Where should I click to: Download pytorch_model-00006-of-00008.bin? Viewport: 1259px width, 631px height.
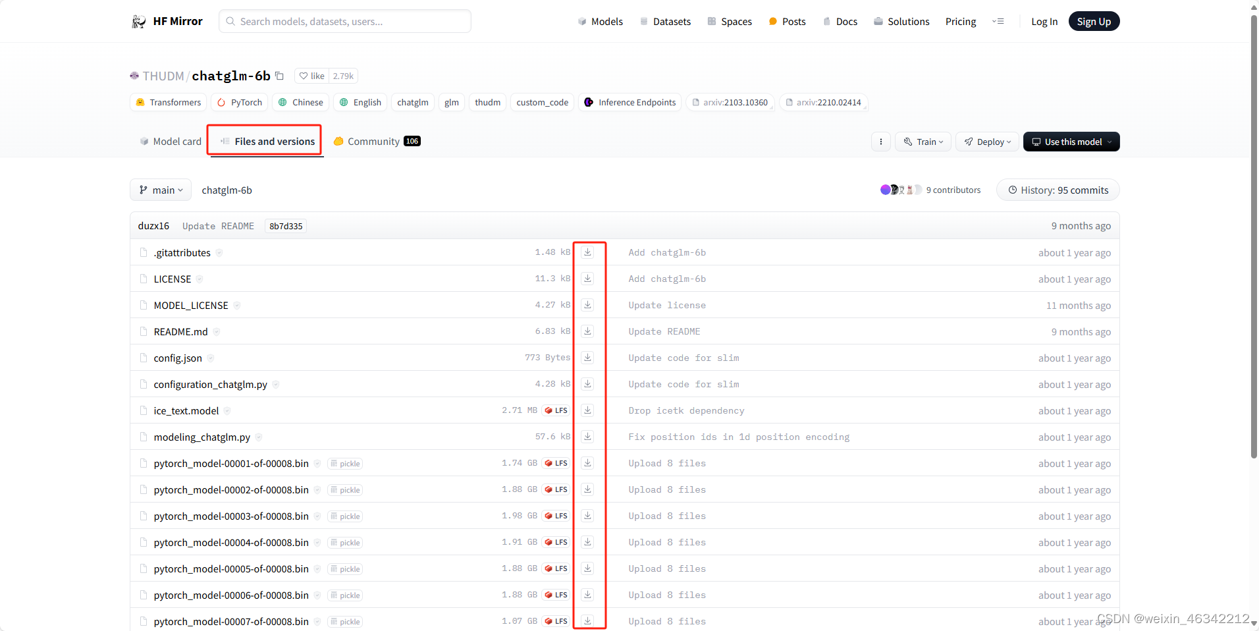[x=587, y=595]
